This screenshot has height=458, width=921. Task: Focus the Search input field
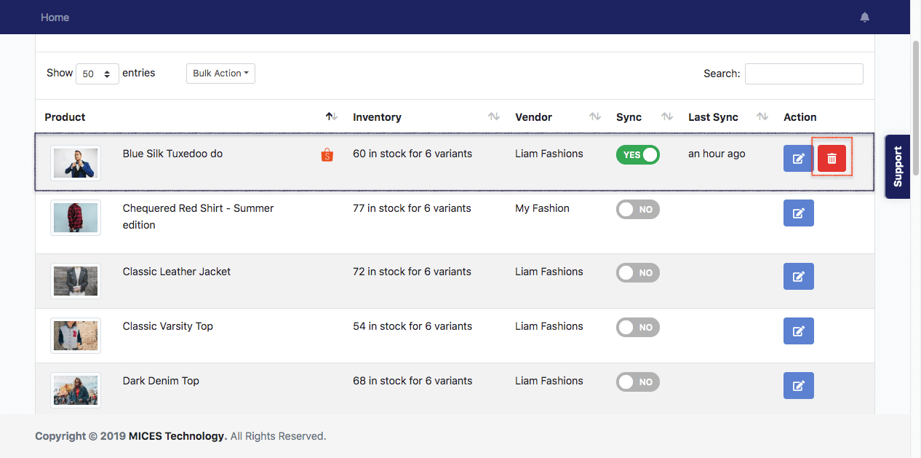(x=803, y=74)
